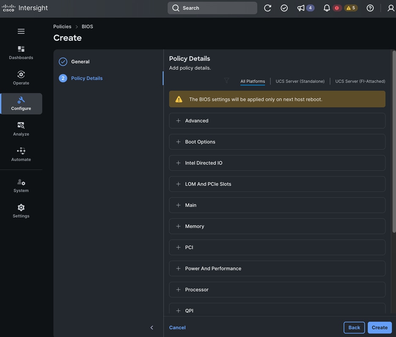The width and height of the screenshot is (396, 337).
Task: Click the refresh icon in header
Action: click(267, 8)
